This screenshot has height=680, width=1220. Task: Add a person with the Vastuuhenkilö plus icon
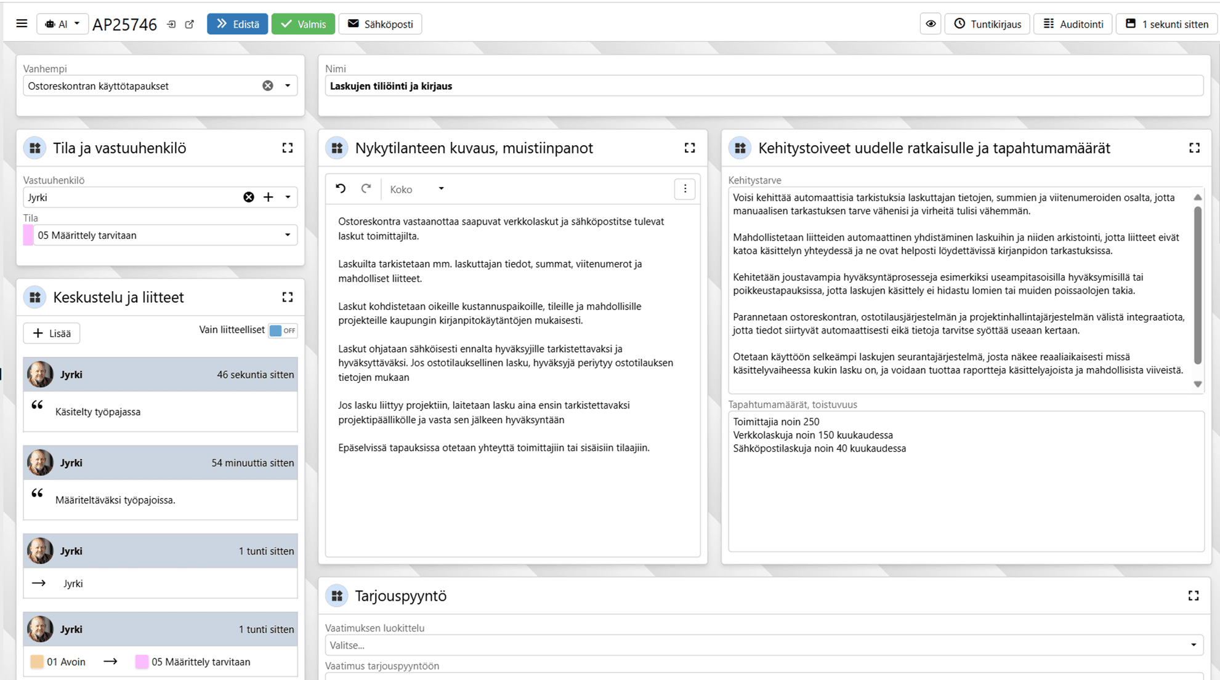(x=269, y=198)
